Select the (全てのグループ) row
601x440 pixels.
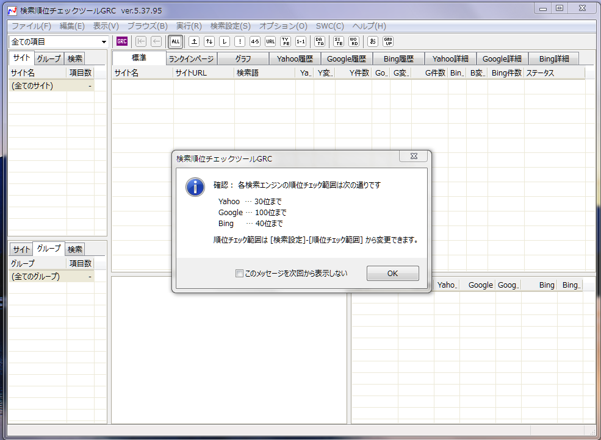pos(51,277)
